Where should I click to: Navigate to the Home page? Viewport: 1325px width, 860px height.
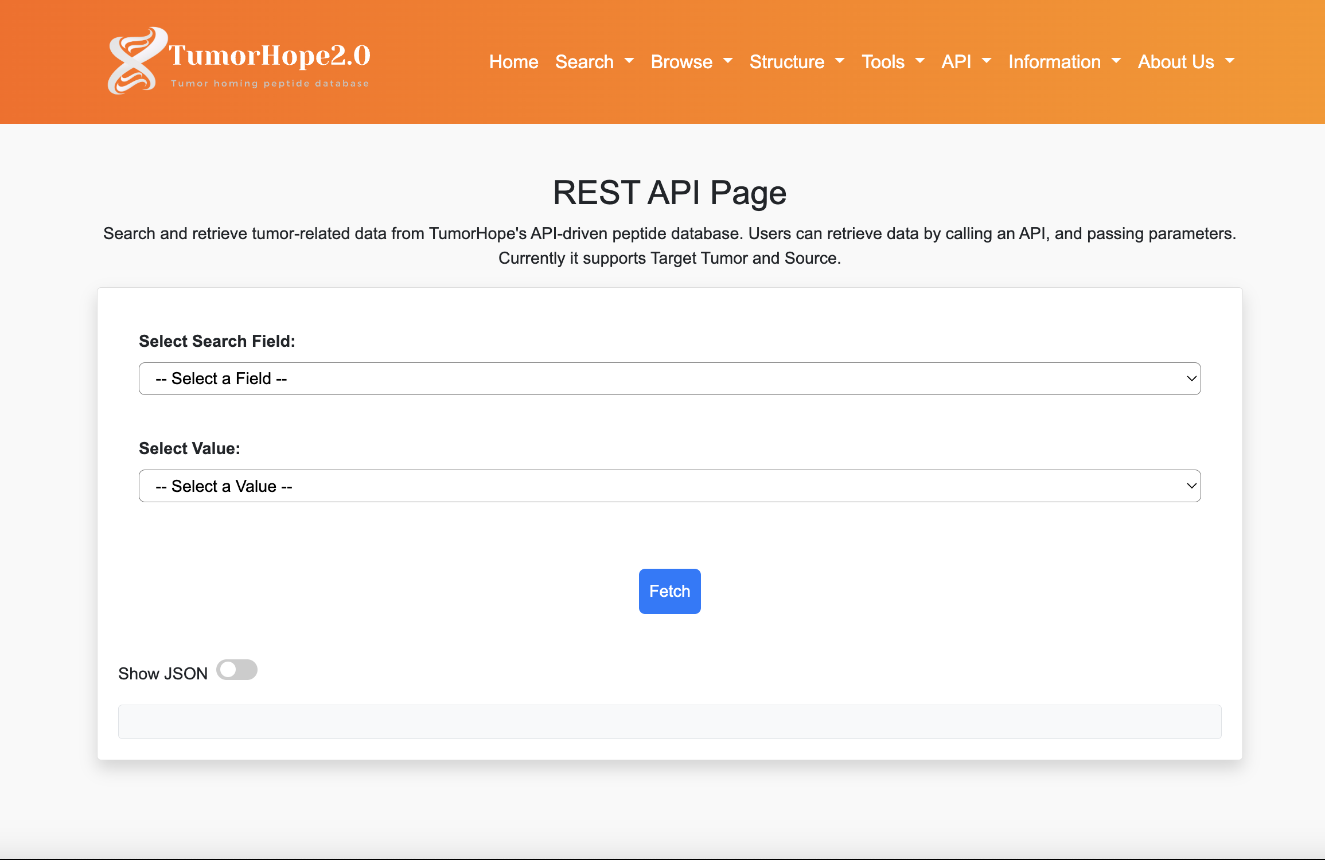coord(513,61)
